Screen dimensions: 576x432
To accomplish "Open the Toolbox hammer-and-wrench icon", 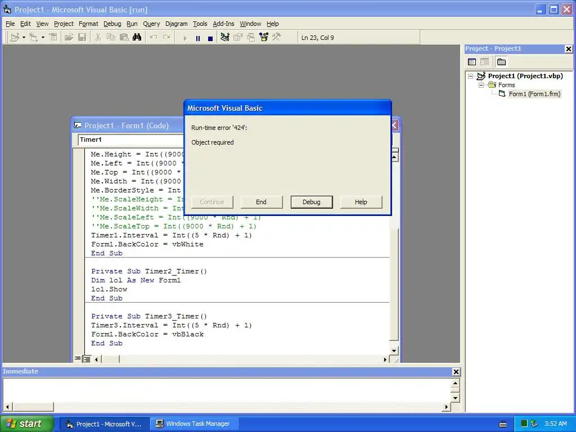I will pyautogui.click(x=277, y=38).
